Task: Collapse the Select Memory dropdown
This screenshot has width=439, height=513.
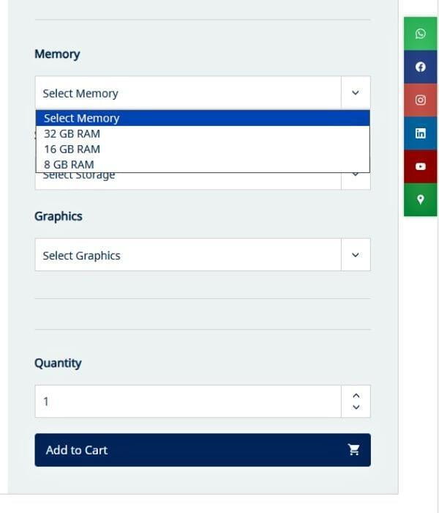Action: coord(356,93)
